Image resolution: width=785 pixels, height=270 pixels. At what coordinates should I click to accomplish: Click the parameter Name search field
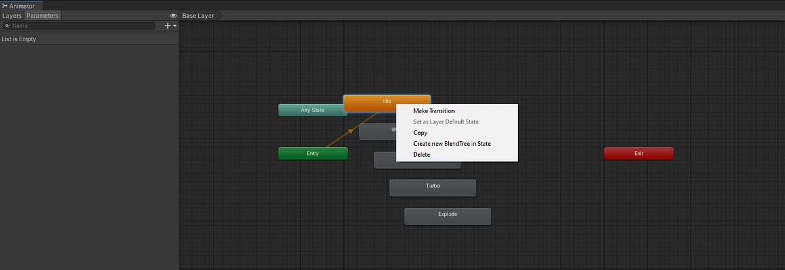pyautogui.click(x=79, y=25)
